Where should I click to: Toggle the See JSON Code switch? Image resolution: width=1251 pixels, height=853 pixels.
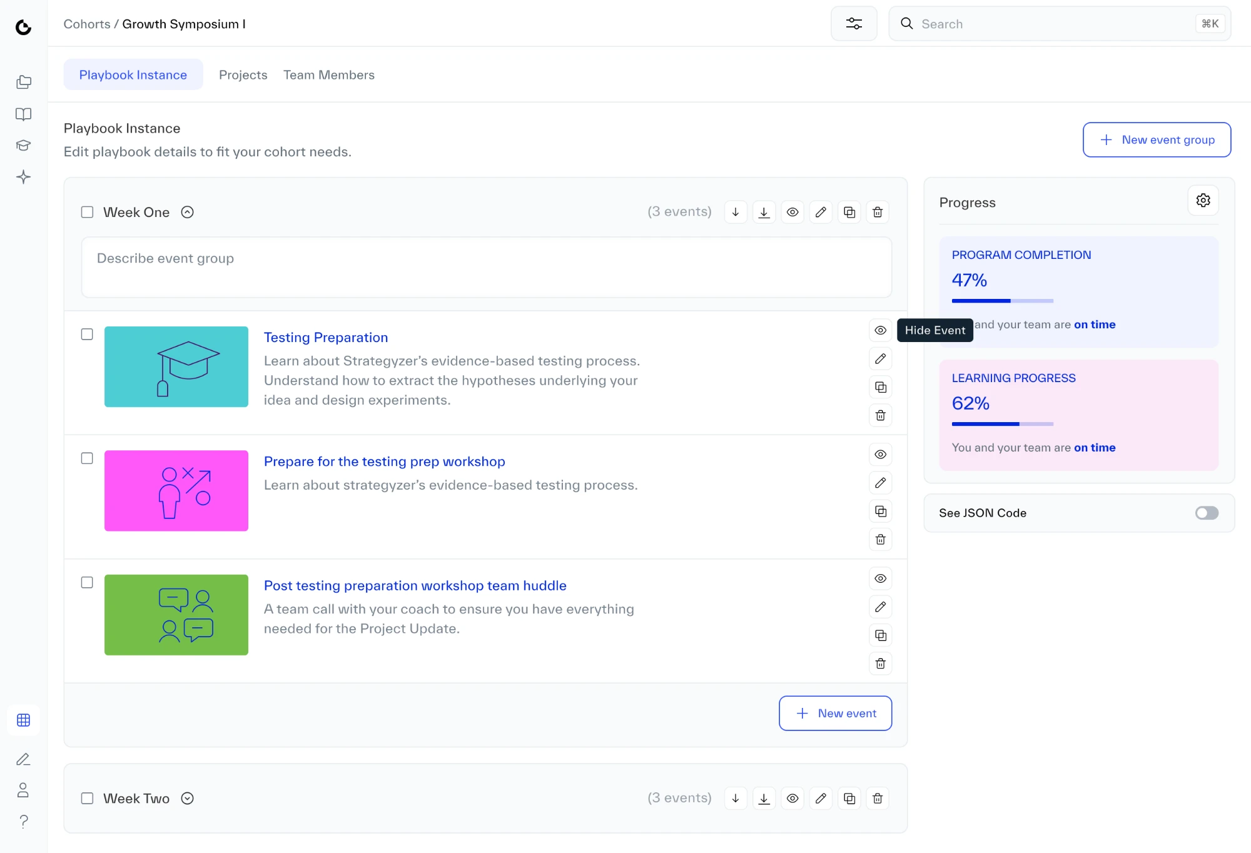point(1207,513)
